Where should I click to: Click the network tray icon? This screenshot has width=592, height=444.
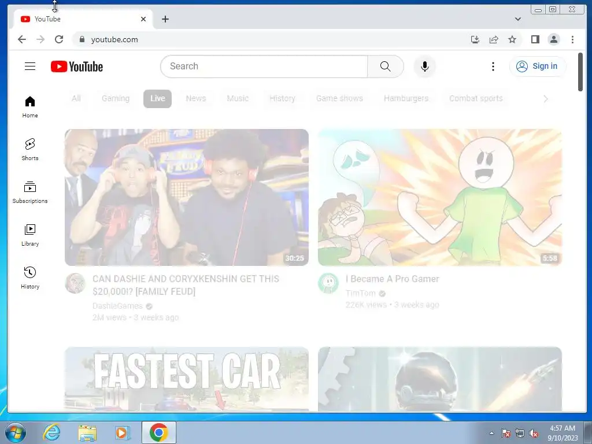point(520,433)
